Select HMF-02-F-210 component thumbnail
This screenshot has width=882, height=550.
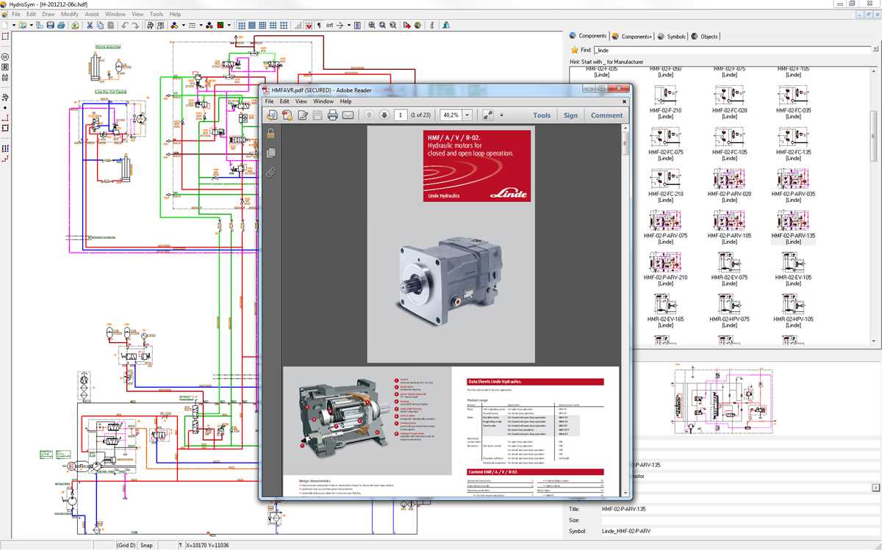click(665, 94)
